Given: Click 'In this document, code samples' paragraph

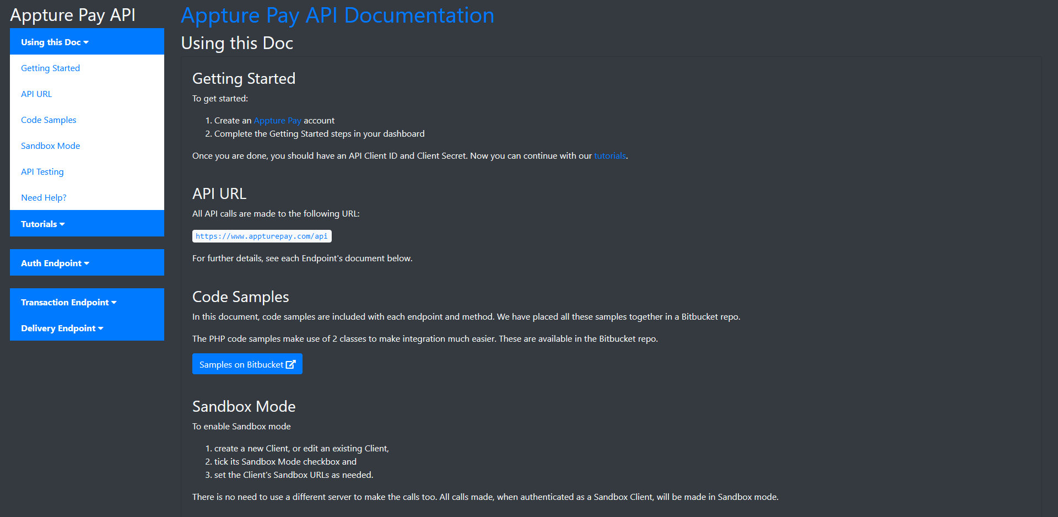Looking at the screenshot, I should (466, 316).
